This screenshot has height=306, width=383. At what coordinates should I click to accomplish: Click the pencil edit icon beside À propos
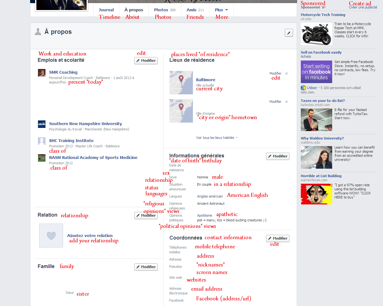[289, 33]
